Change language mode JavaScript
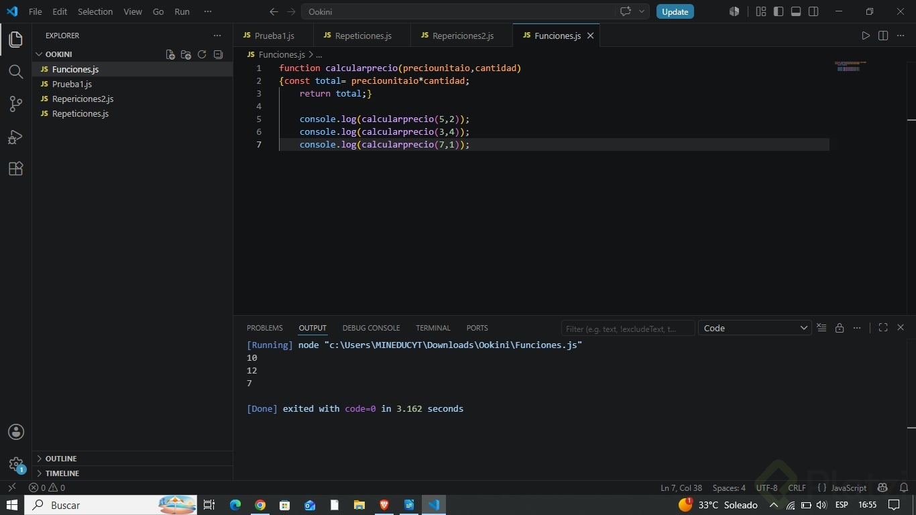The height and width of the screenshot is (515, 916). pos(849,488)
